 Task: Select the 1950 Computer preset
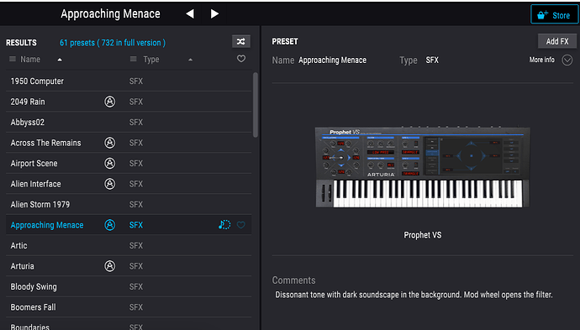[129, 81]
